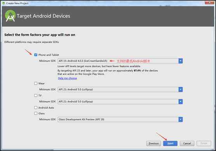Tick the Android Auto checkbox

(36, 108)
